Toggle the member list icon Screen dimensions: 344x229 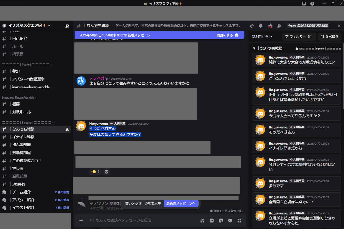[279, 26]
